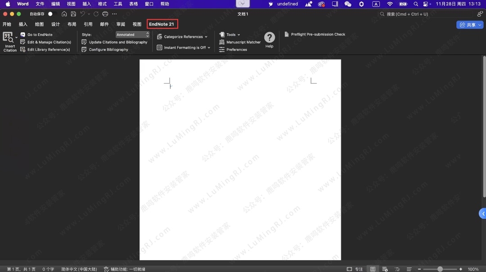This screenshot has width=486, height=272.
Task: Click the 共享 (Share) button
Action: click(x=470, y=25)
